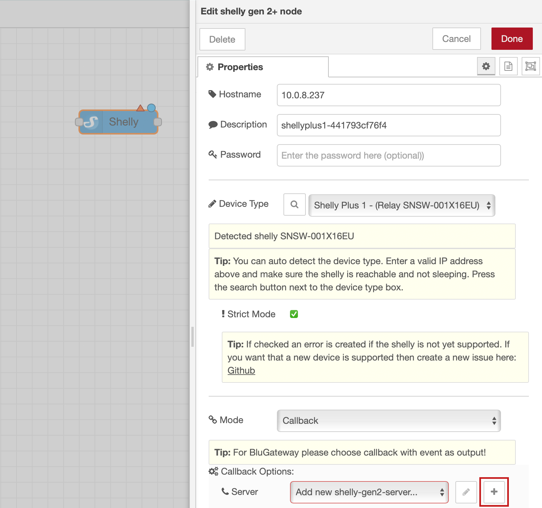Click the edit server pencil icon

coord(466,492)
